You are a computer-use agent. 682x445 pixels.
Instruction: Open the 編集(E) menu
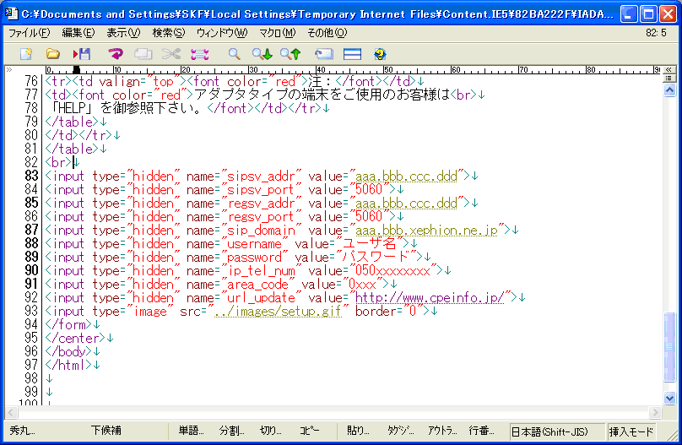pyautogui.click(x=78, y=33)
